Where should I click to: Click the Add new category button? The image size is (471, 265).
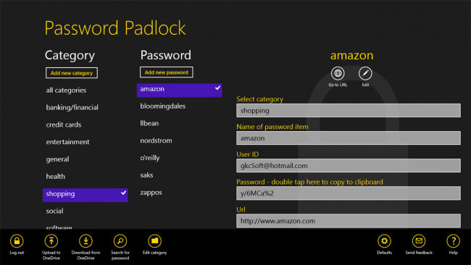click(72, 73)
